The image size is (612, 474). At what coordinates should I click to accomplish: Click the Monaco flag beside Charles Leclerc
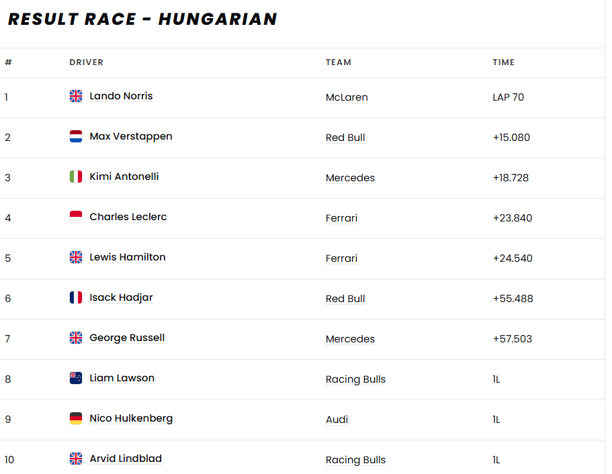76,216
